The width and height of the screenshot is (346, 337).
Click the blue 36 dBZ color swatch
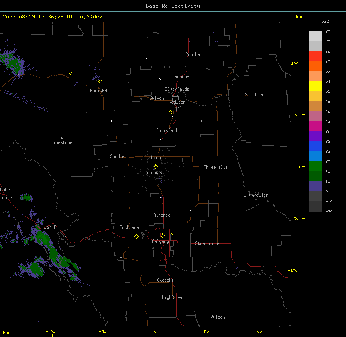pyautogui.click(x=315, y=146)
